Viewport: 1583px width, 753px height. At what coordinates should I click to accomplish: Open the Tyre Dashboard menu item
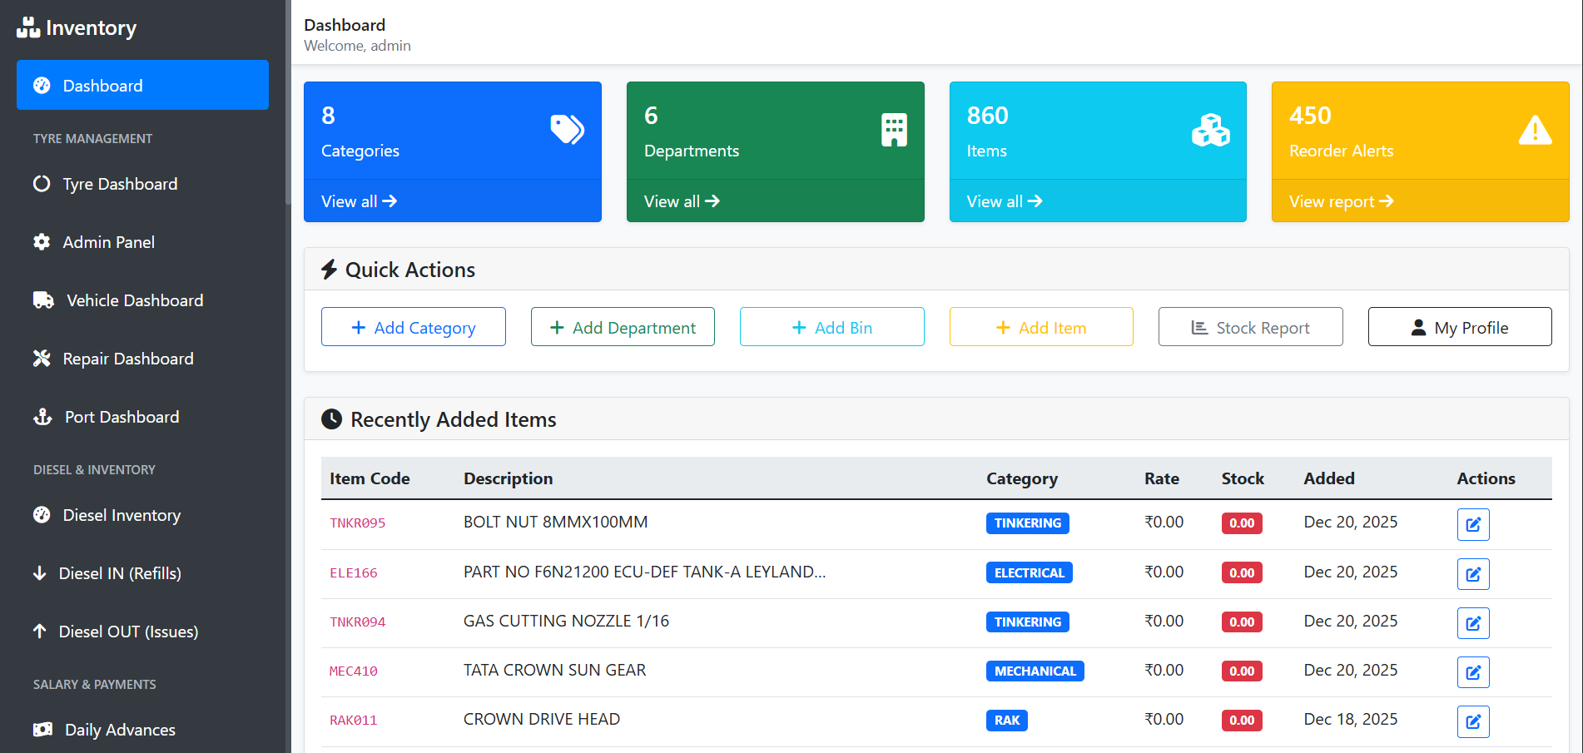click(120, 184)
